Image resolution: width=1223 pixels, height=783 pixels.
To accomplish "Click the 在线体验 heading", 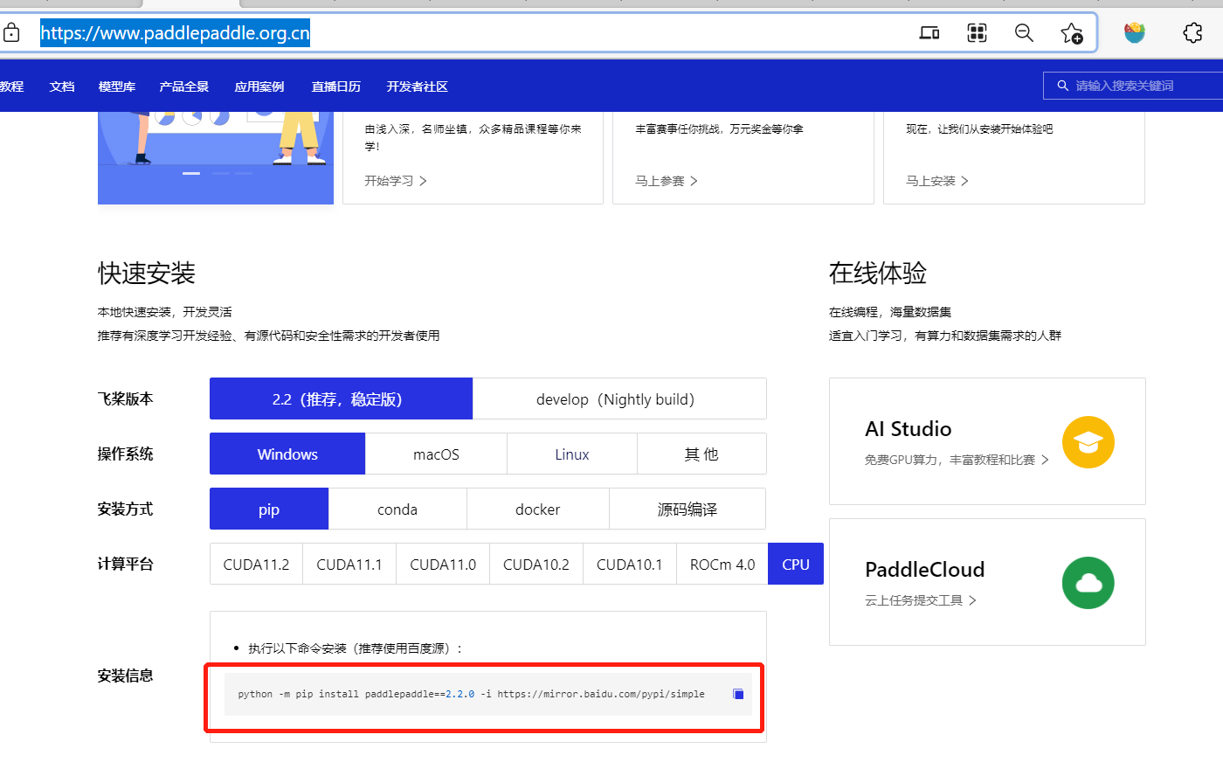I will point(878,274).
